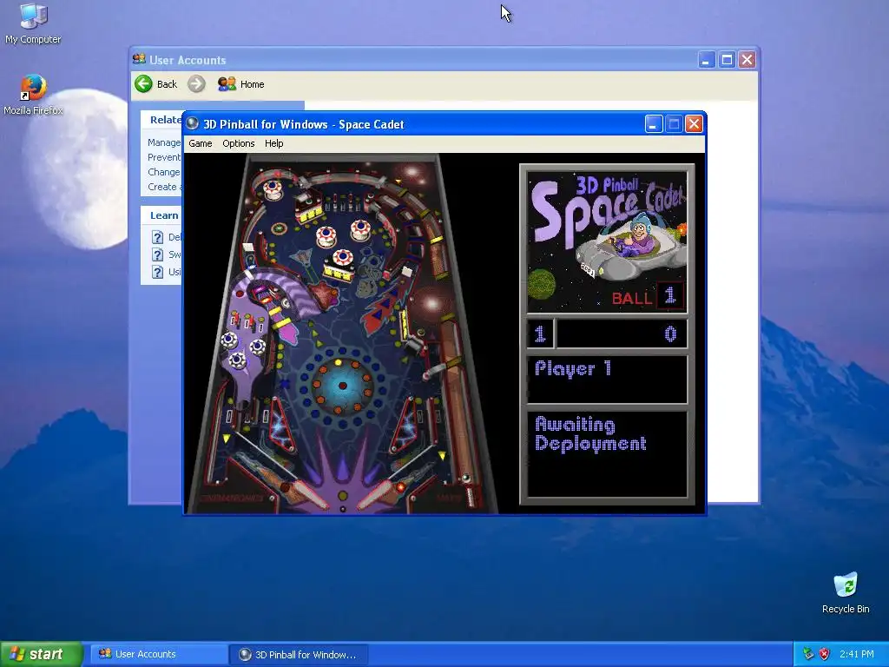The width and height of the screenshot is (889, 667).
Task: Click the 3D Pinball title bar ball icon
Action: tap(193, 123)
